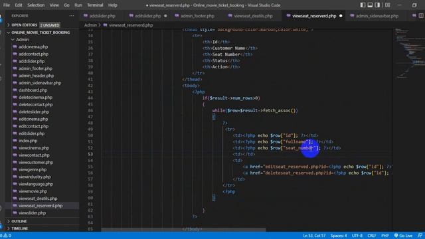Image resolution: width=425 pixels, height=239 pixels.
Task: Open viewcustomer.php in explorer
Action: [x=36, y=162]
